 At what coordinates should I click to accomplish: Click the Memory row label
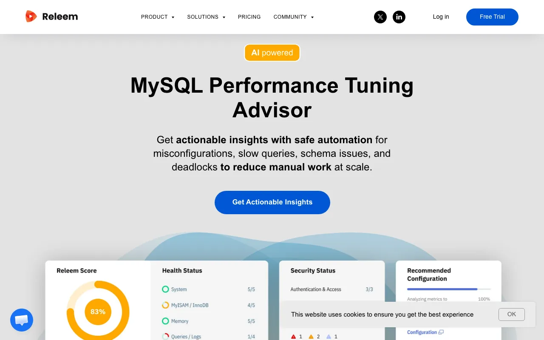pos(180,321)
